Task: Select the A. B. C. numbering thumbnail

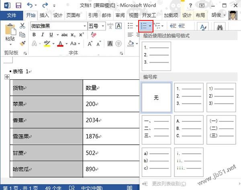Action: tap(189, 130)
